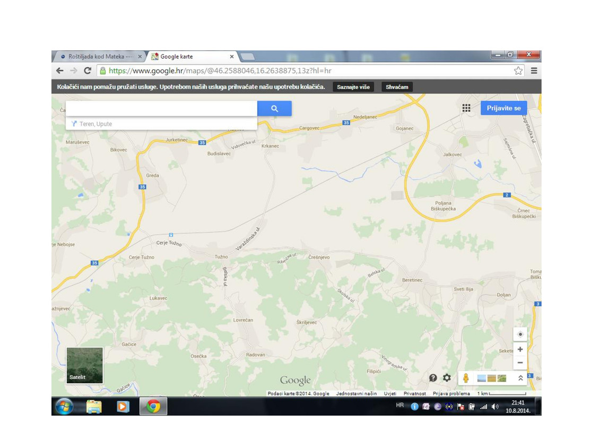Click the Privatnost link
Image resolution: width=600 pixels, height=424 pixels.
tap(414, 393)
